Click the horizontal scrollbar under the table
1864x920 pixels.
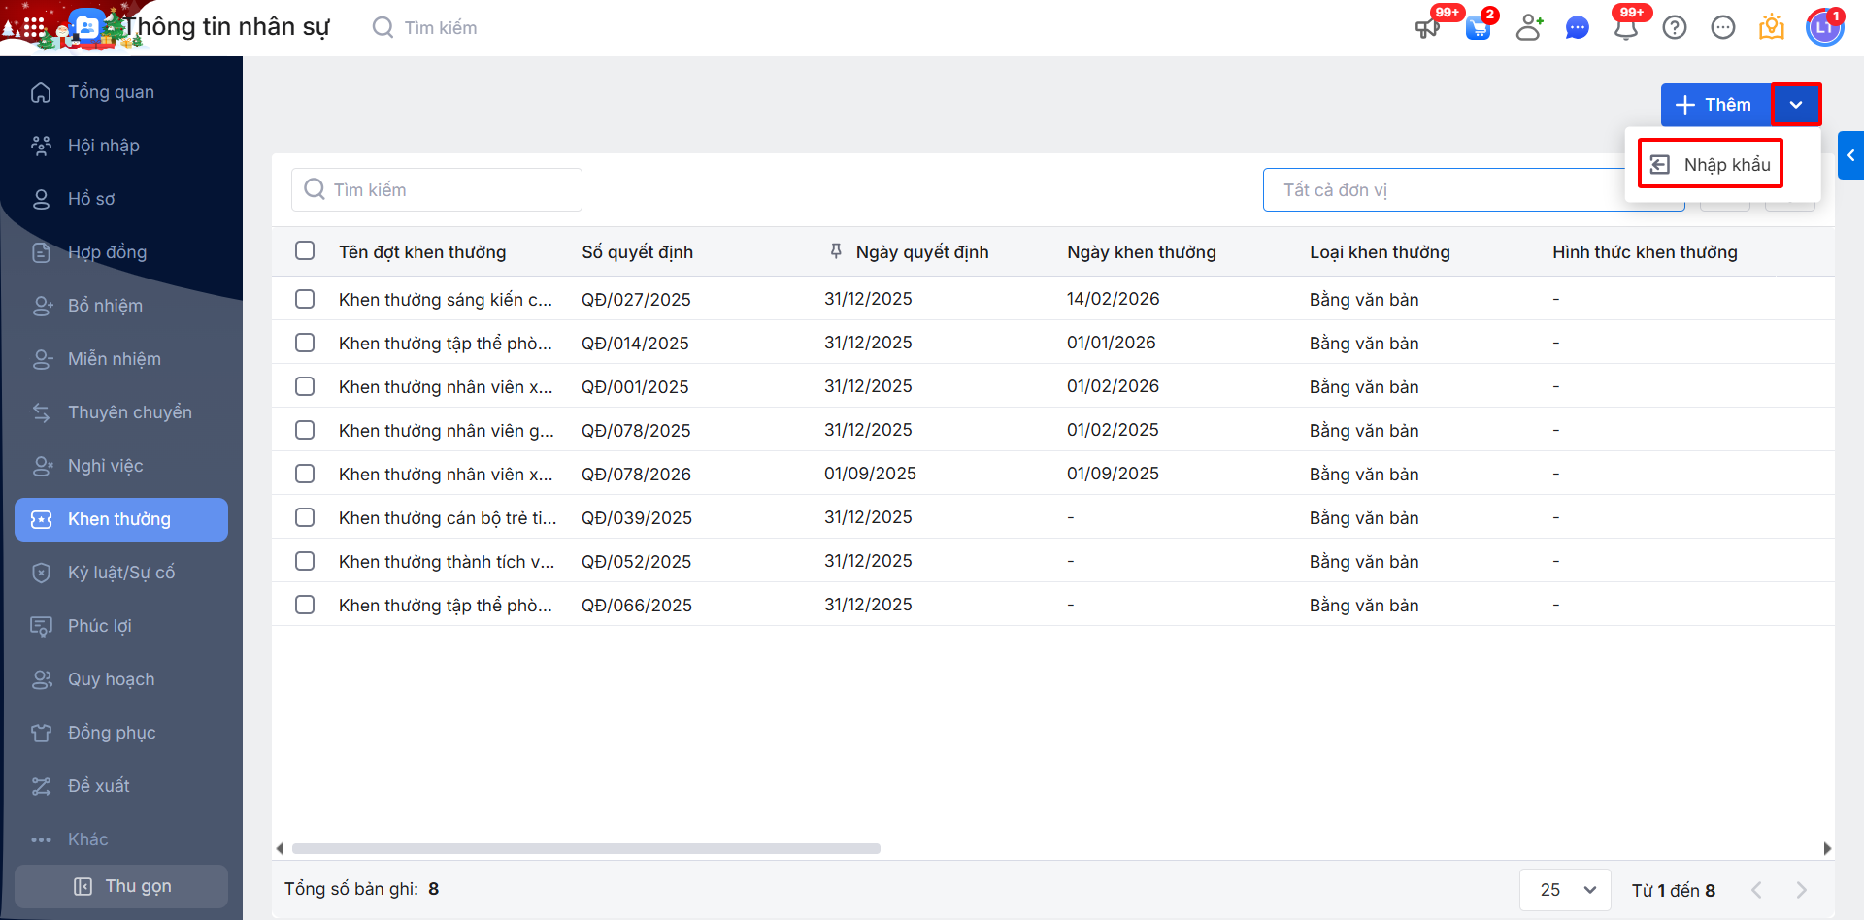tap(586, 849)
